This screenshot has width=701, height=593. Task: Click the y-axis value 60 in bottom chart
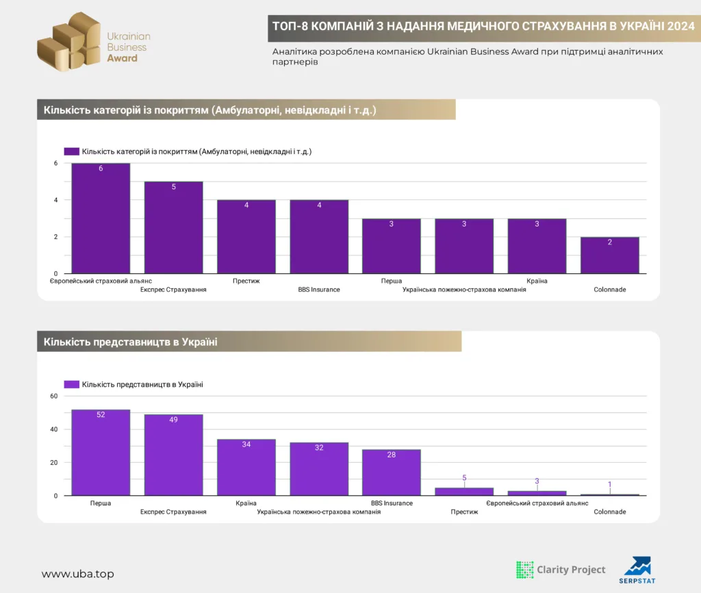pos(54,396)
